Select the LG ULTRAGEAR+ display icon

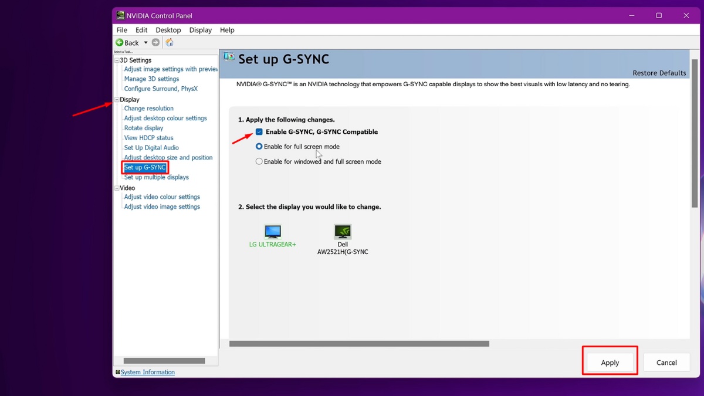point(273,231)
